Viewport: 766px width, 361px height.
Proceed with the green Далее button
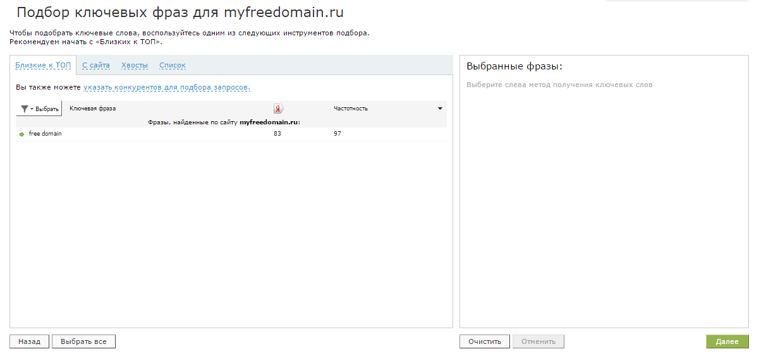[727, 341]
